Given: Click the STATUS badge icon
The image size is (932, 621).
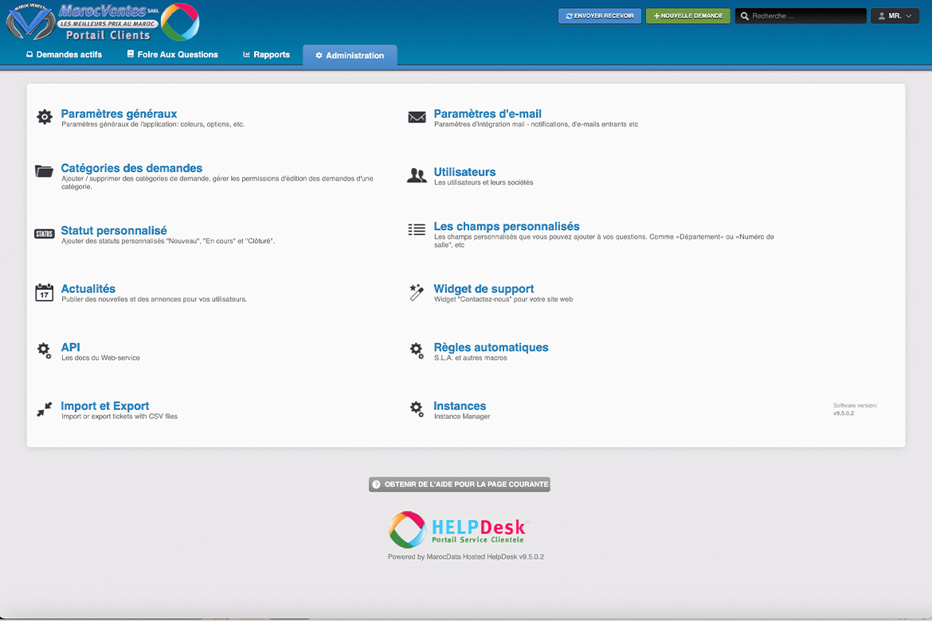Looking at the screenshot, I should point(45,234).
